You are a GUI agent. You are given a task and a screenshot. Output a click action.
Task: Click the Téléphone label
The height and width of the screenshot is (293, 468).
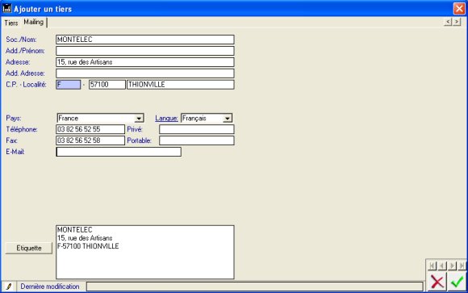(x=22, y=129)
